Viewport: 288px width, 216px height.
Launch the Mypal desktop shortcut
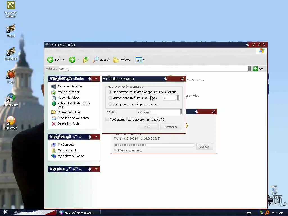coord(11,31)
